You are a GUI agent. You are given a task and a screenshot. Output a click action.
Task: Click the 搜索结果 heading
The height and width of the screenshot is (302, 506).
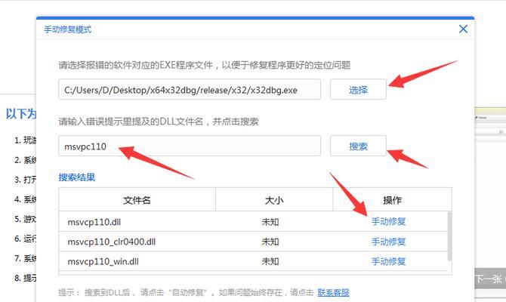[x=77, y=177]
